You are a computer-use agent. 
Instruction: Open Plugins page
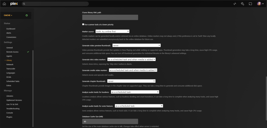[x=9, y=117]
